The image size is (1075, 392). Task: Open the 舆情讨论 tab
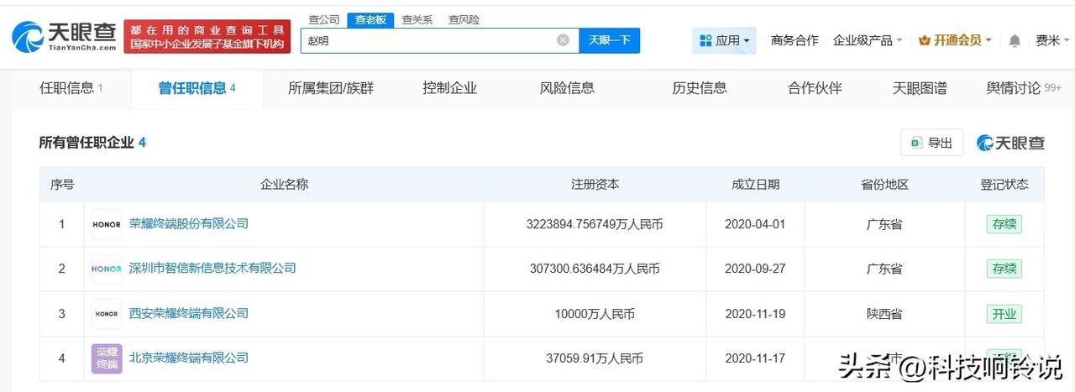[x=1024, y=88]
